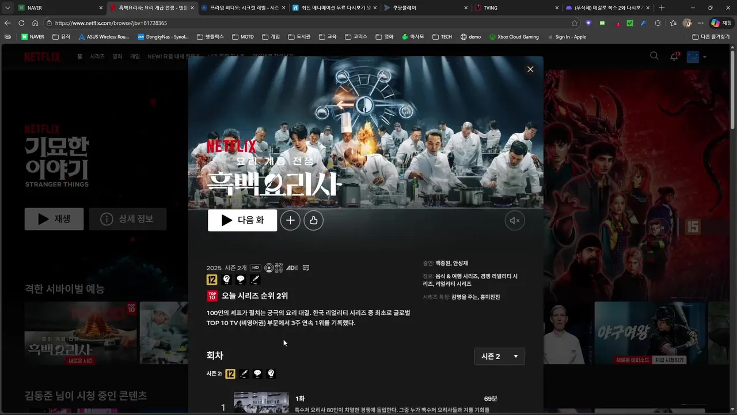
Task: Go to Netflix 게임 nav item
Action: coord(135,56)
